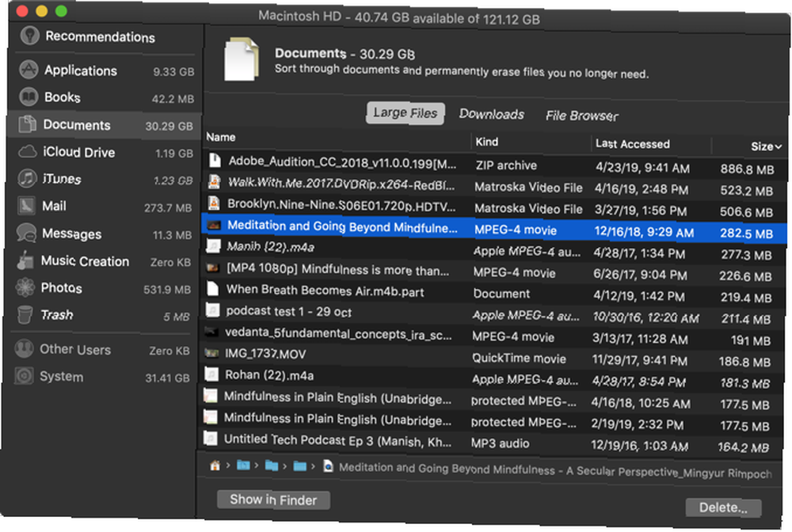792x532 pixels.
Task: Click the large Documents header icon
Action: 242,59
